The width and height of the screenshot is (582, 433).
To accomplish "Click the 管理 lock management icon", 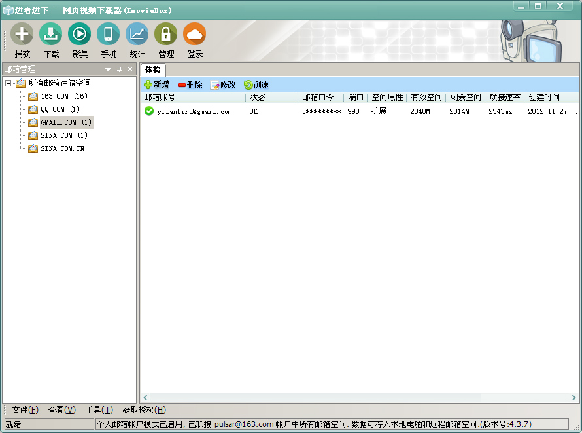I will click(166, 35).
